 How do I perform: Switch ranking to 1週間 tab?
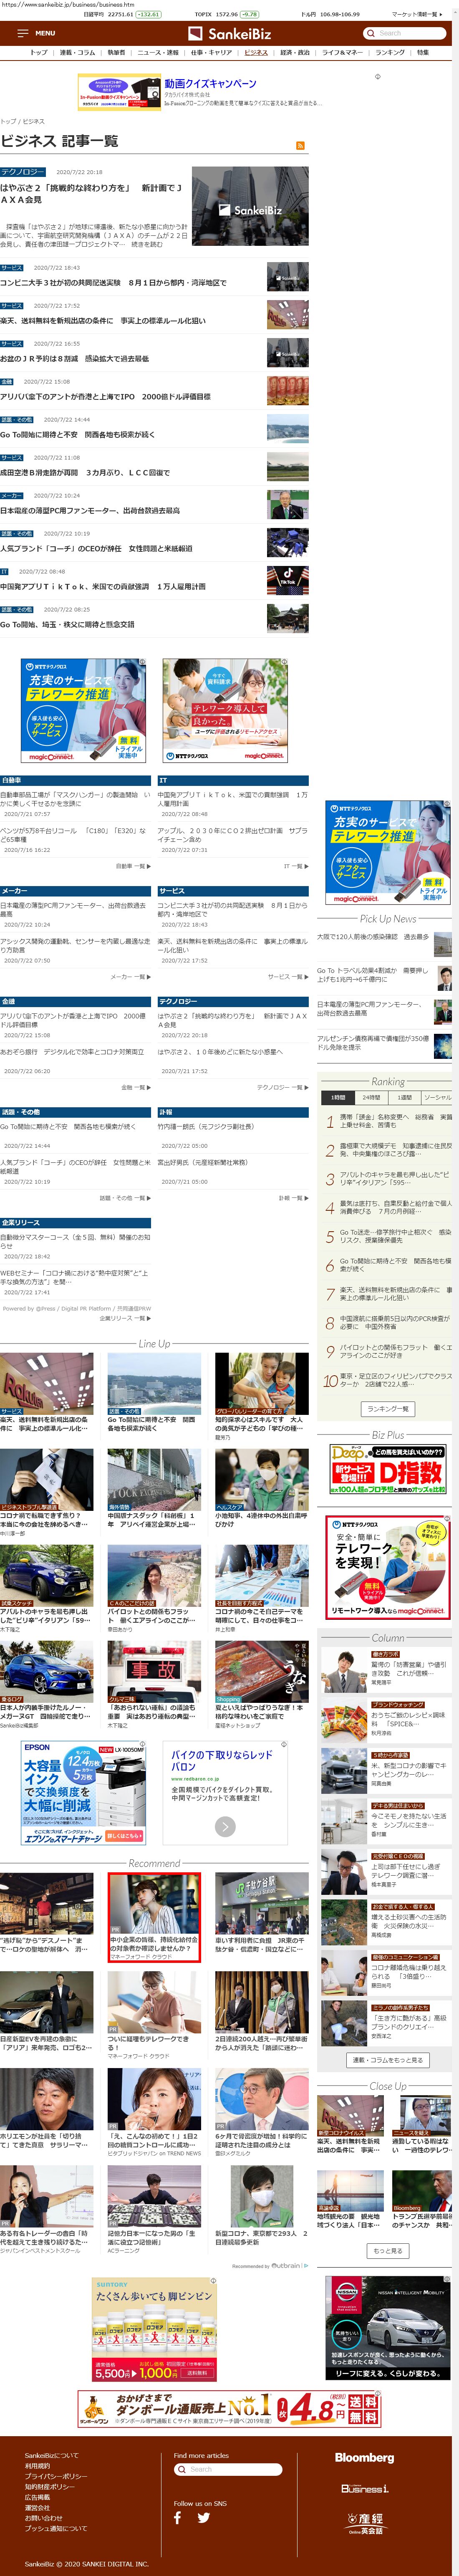pyautogui.click(x=404, y=1097)
